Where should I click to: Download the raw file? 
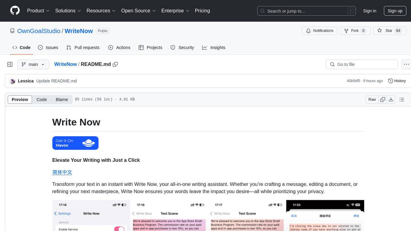pyautogui.click(x=391, y=99)
